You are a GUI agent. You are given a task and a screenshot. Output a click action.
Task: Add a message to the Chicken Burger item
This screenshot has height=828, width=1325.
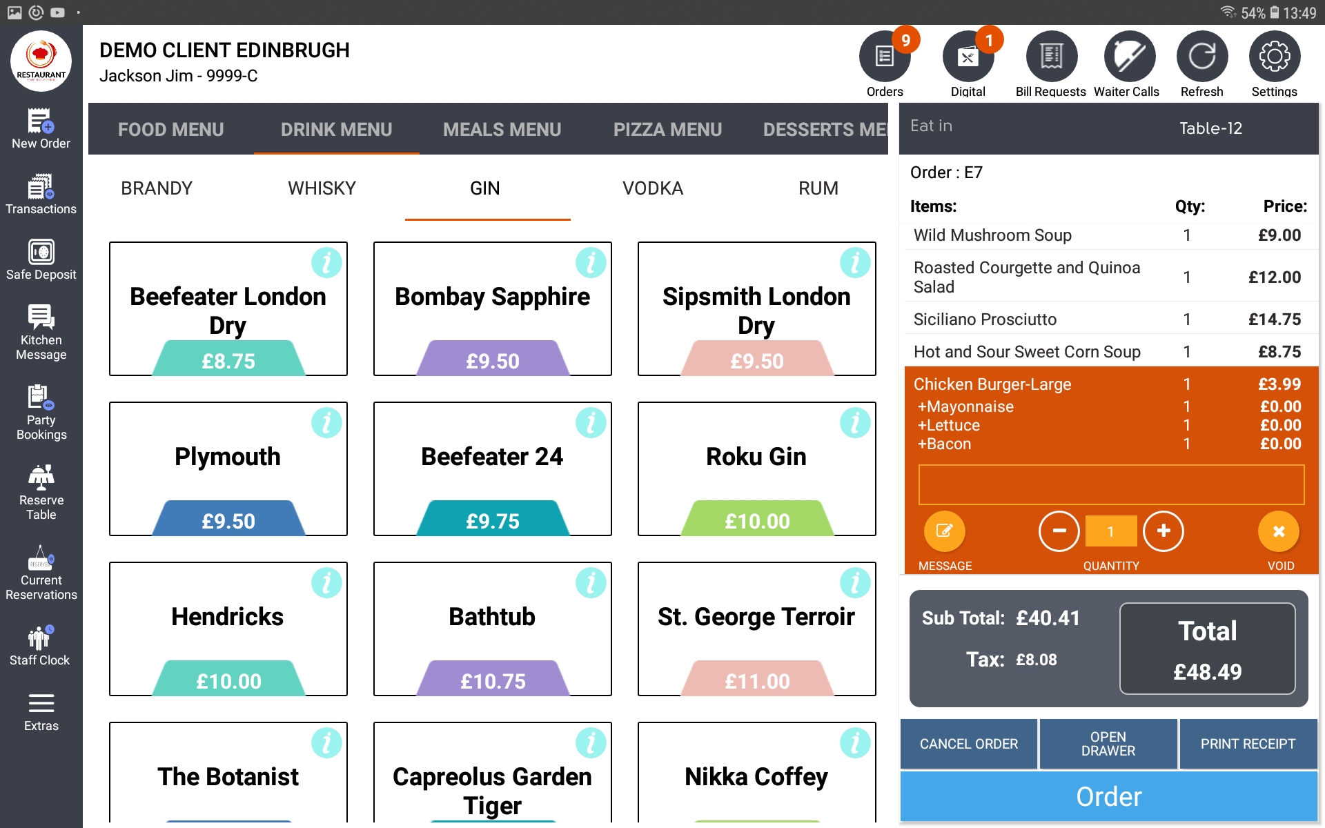pyautogui.click(x=944, y=531)
